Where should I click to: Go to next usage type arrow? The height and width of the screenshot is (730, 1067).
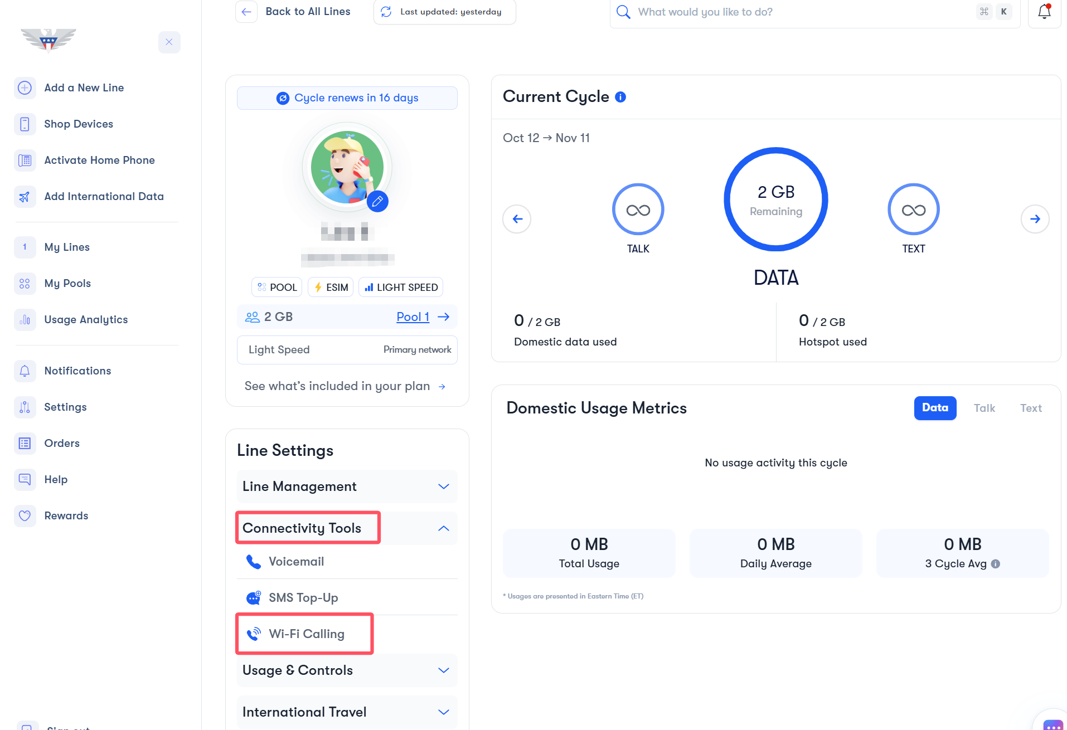[x=1035, y=219]
